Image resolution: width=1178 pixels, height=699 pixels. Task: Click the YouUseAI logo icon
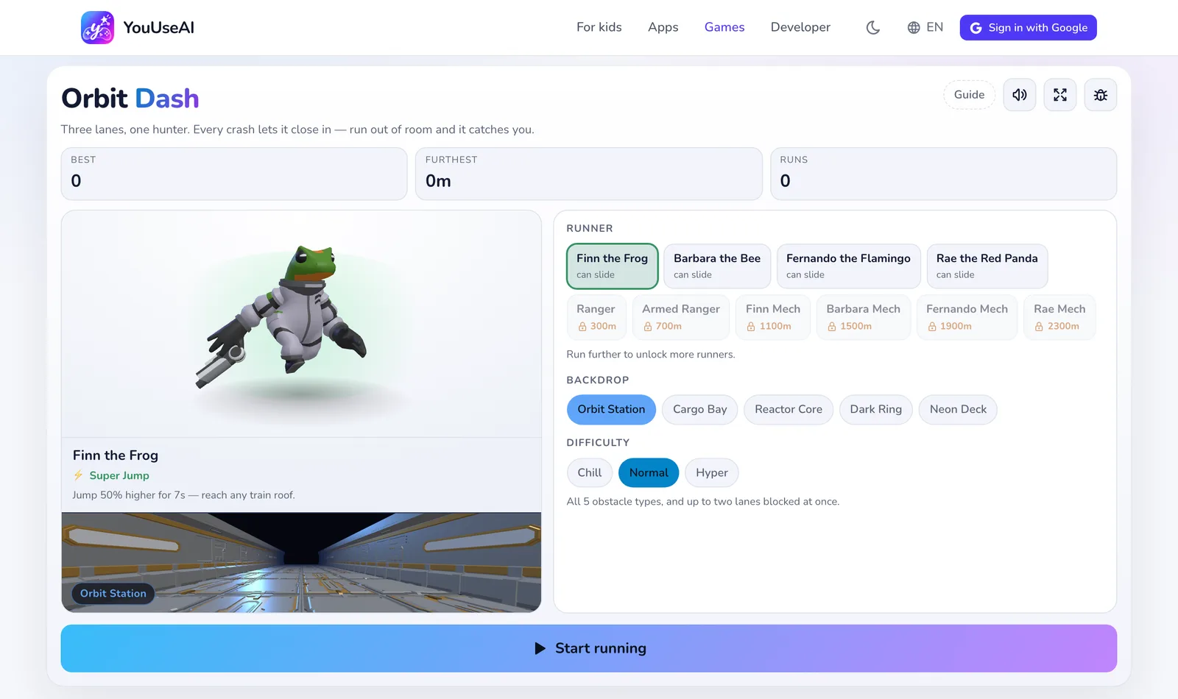(x=97, y=27)
